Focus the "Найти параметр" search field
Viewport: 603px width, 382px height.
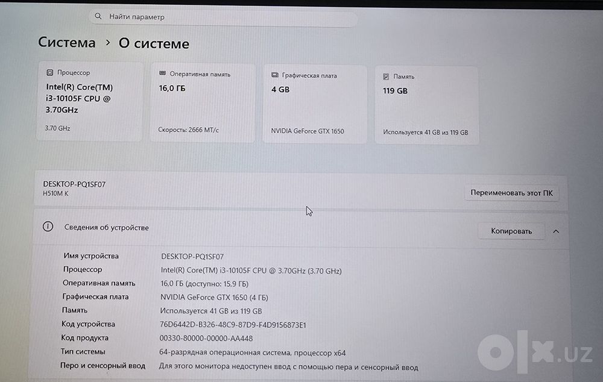tap(223, 17)
